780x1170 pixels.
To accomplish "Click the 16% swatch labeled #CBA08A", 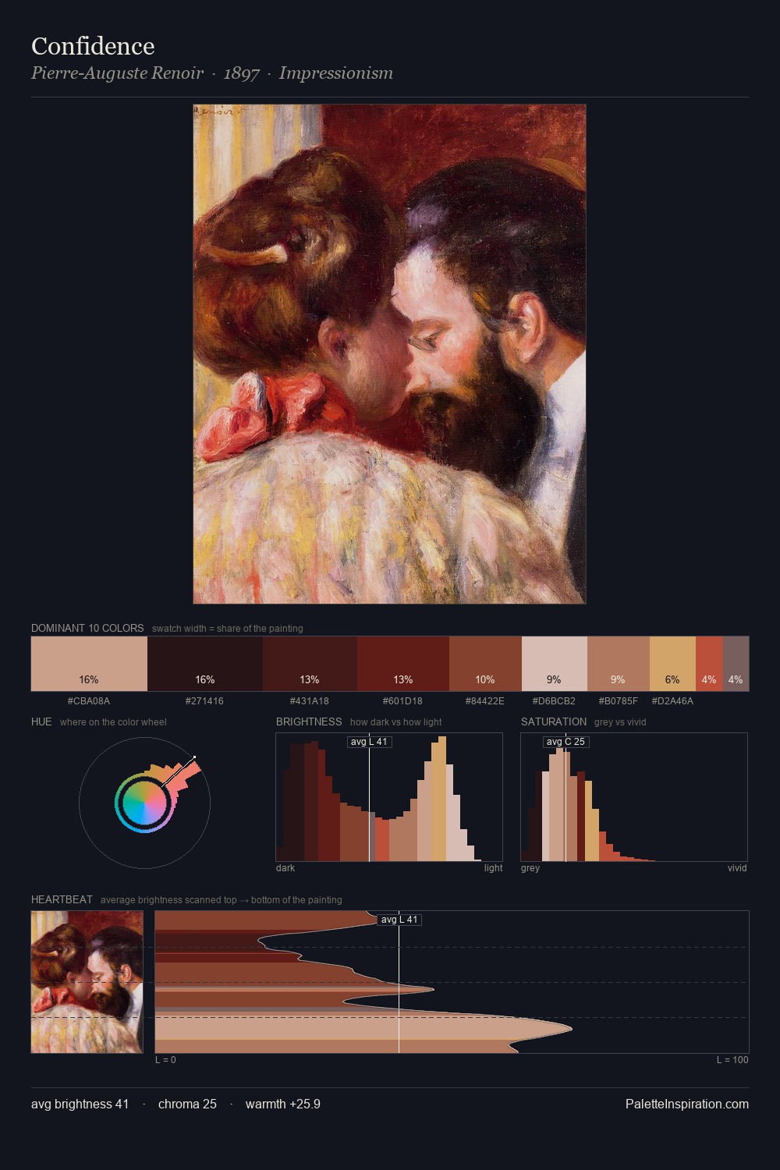I will (89, 664).
